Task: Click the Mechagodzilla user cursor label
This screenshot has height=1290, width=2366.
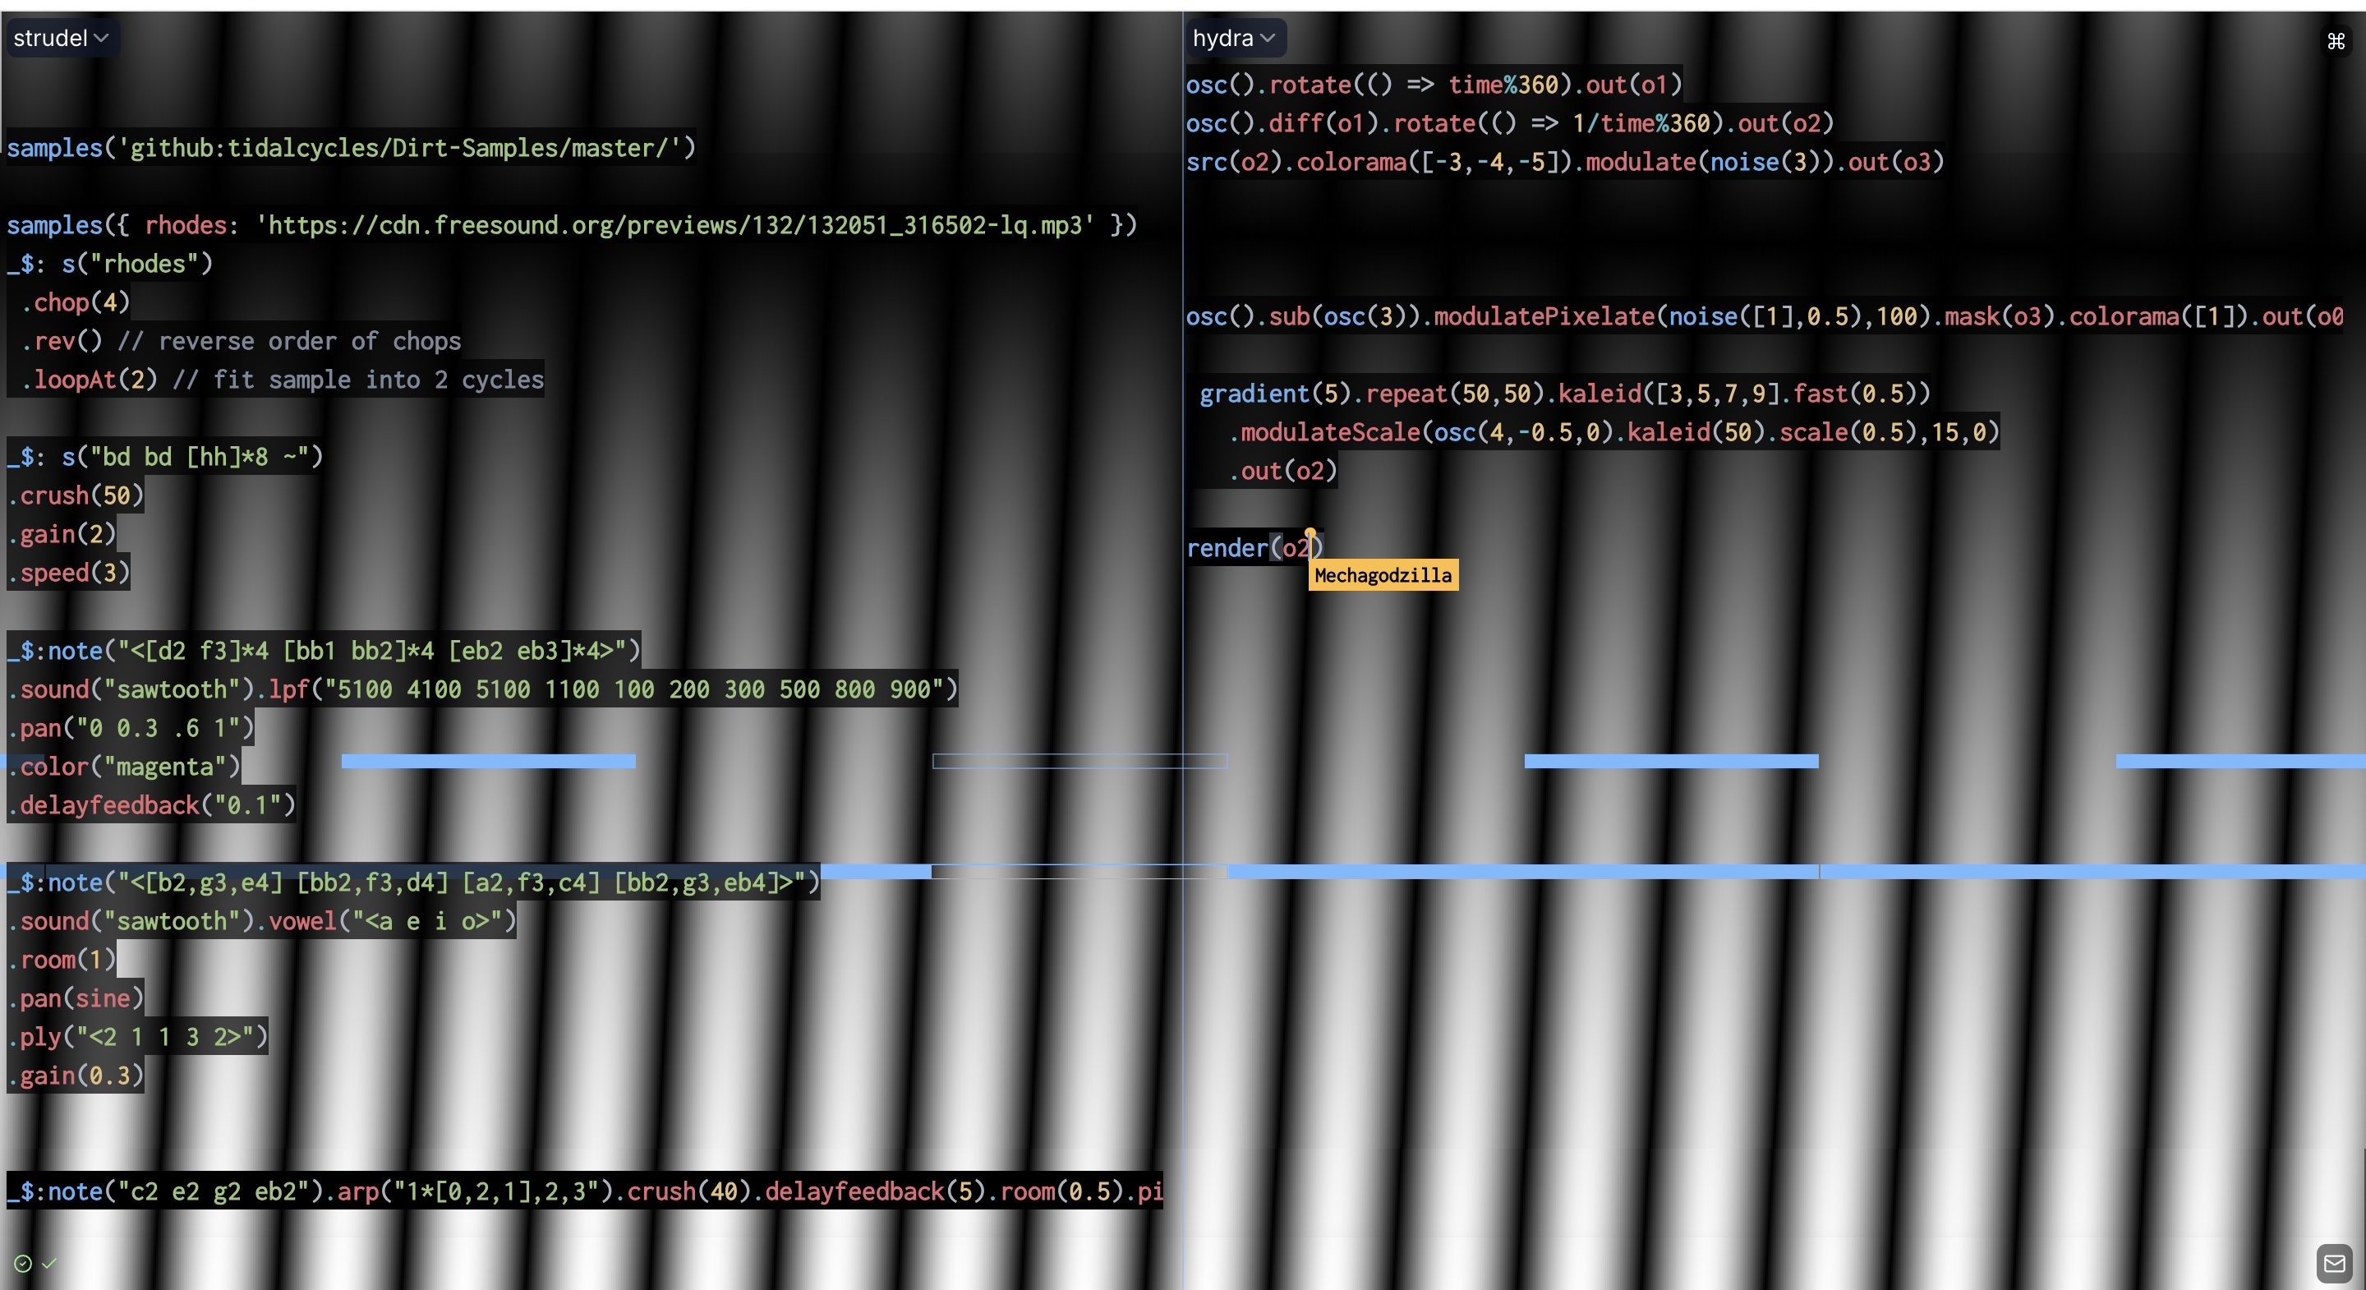Action: point(1383,575)
